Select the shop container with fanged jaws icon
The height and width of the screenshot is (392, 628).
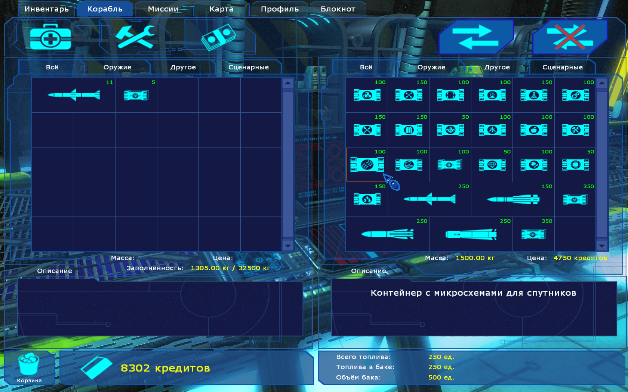[450, 95]
